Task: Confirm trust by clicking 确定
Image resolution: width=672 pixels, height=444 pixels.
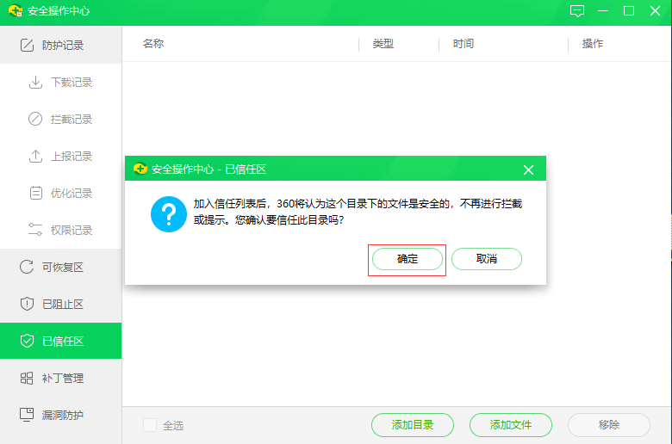Action: click(x=408, y=259)
